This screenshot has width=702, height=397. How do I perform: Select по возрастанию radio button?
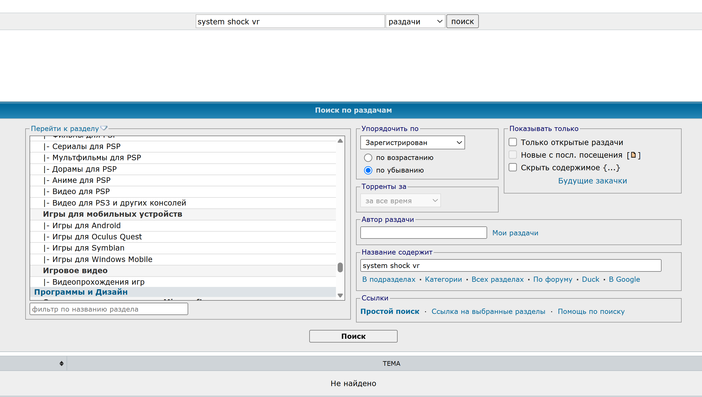(368, 158)
